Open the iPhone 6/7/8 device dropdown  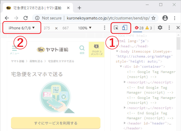coord(22,28)
